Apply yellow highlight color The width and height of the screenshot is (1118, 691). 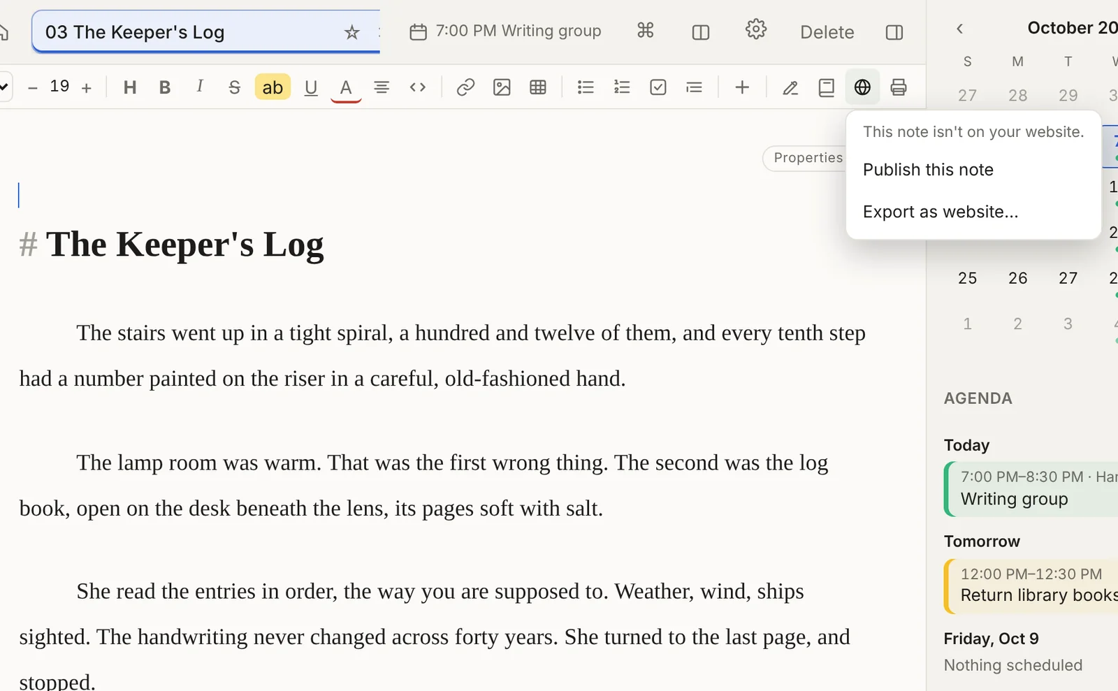click(273, 87)
